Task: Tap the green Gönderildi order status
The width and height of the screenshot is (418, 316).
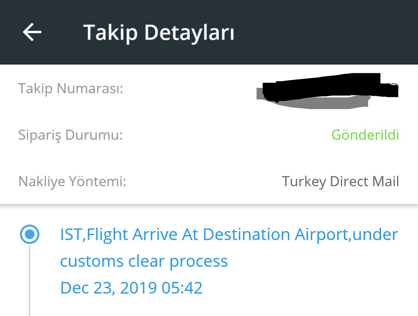Action: tap(365, 135)
